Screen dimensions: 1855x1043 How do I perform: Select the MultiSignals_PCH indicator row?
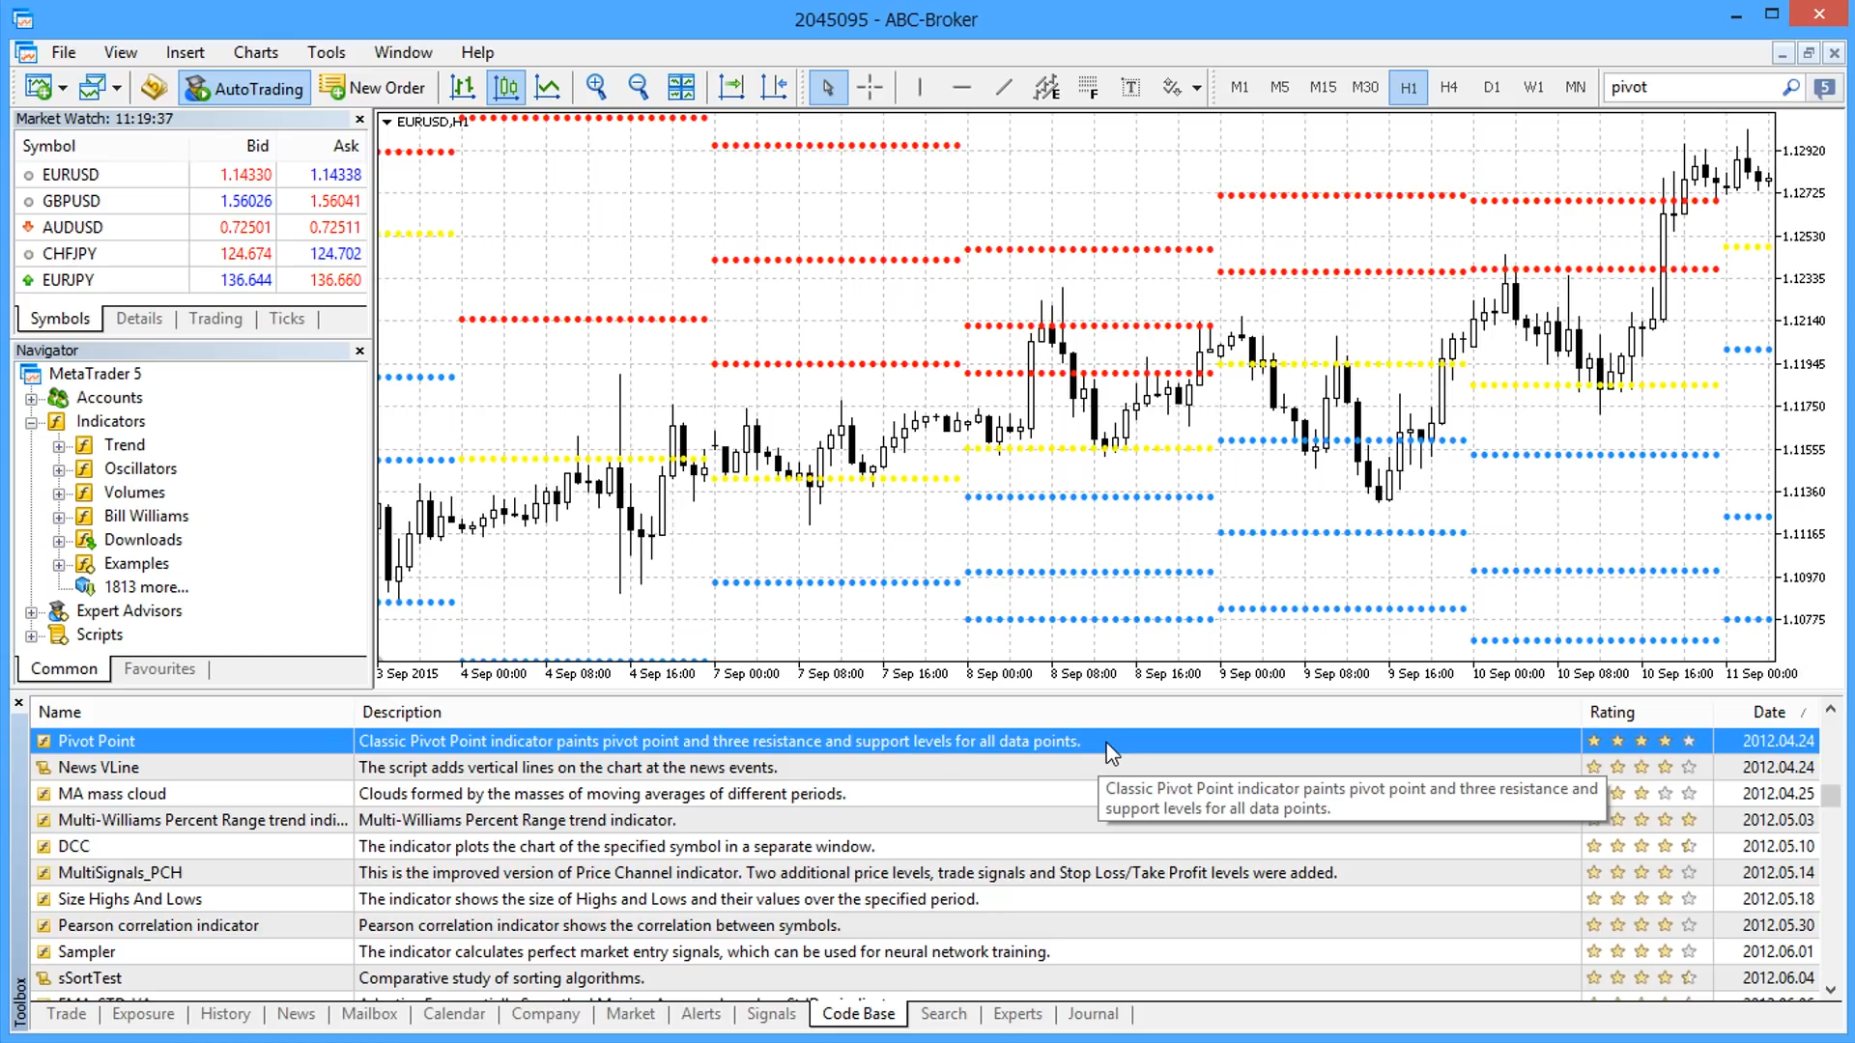[x=925, y=873]
